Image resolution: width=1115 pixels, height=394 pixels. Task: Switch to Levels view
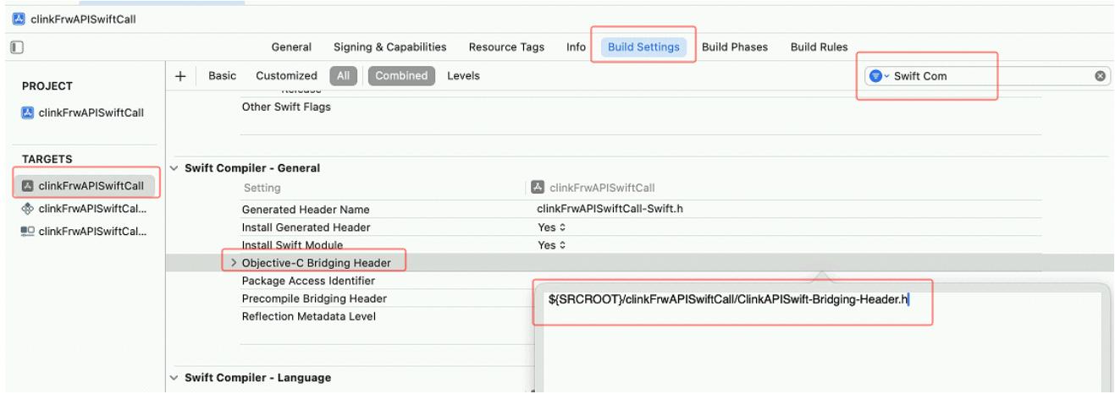[x=463, y=76]
